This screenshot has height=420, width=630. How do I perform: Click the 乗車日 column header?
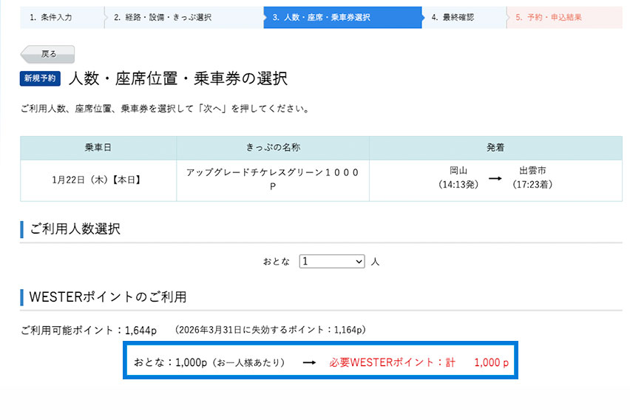(x=98, y=148)
